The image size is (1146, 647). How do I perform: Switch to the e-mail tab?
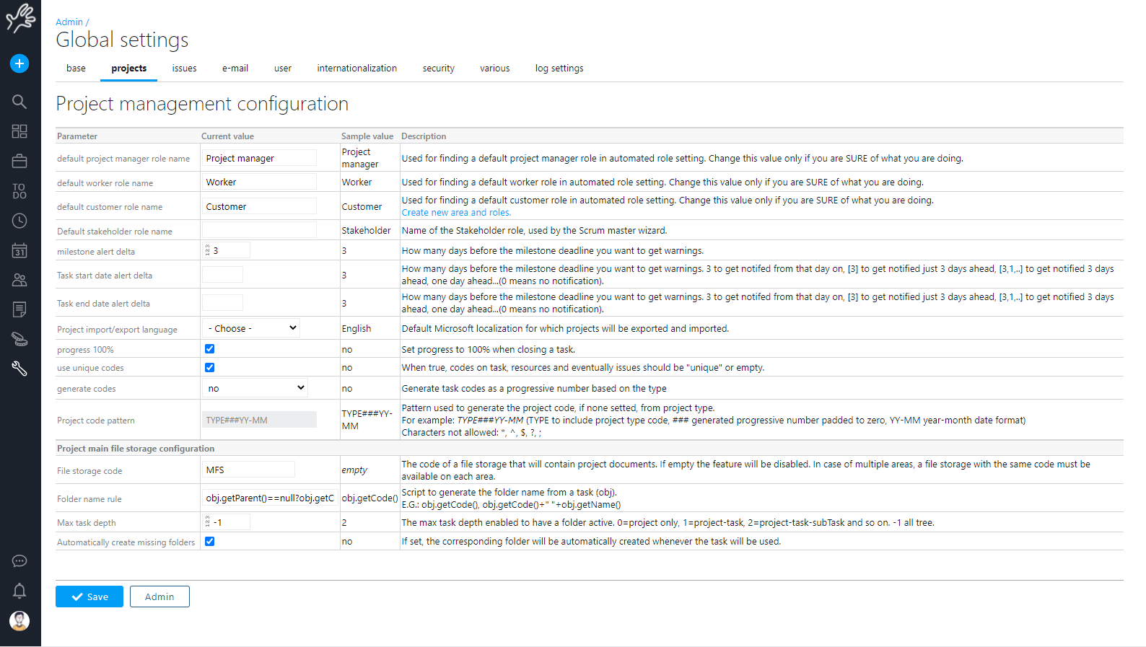pos(235,69)
